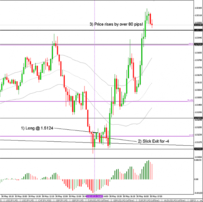Switch to the CHFJPY,M30 chart tab

coord(45,200)
